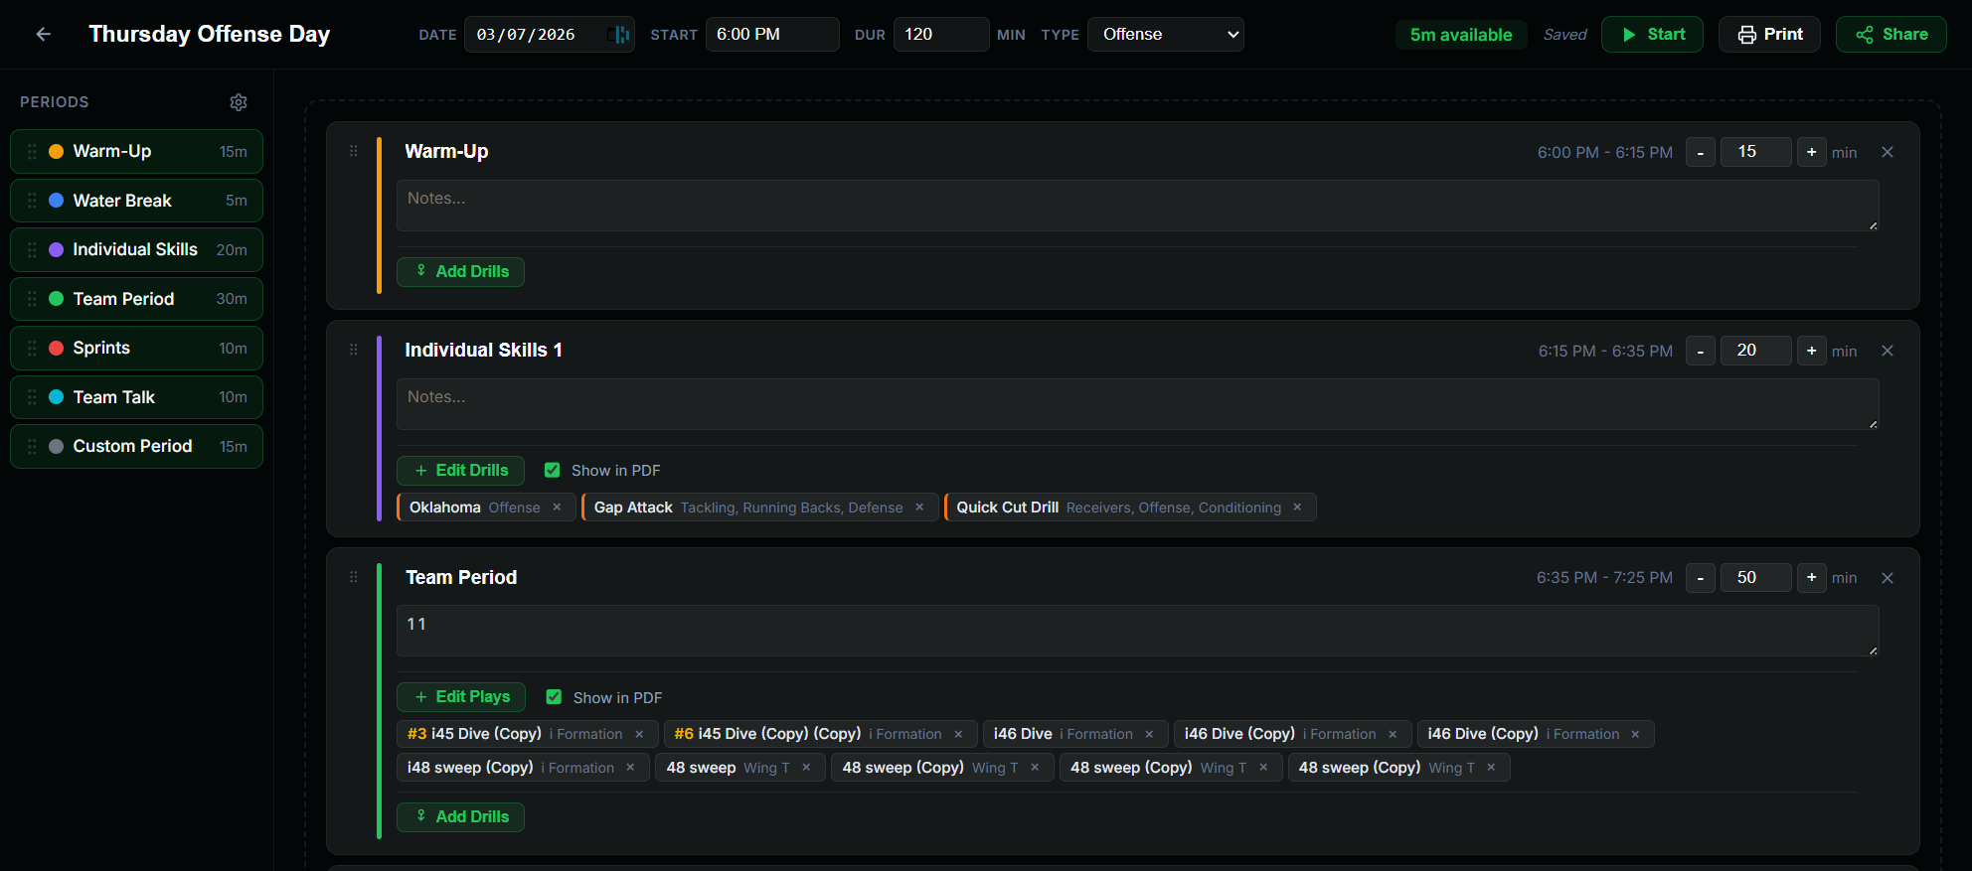Print the practice plan
The width and height of the screenshot is (1972, 871).
1769,34
